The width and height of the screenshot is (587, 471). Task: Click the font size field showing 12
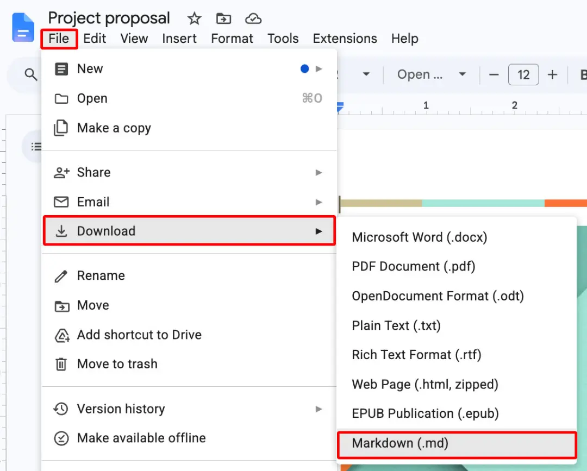[x=523, y=75]
